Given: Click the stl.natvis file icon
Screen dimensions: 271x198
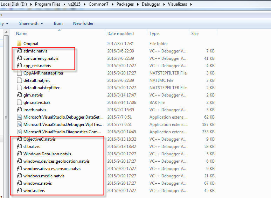Looking at the screenshot, I should tap(19, 147).
